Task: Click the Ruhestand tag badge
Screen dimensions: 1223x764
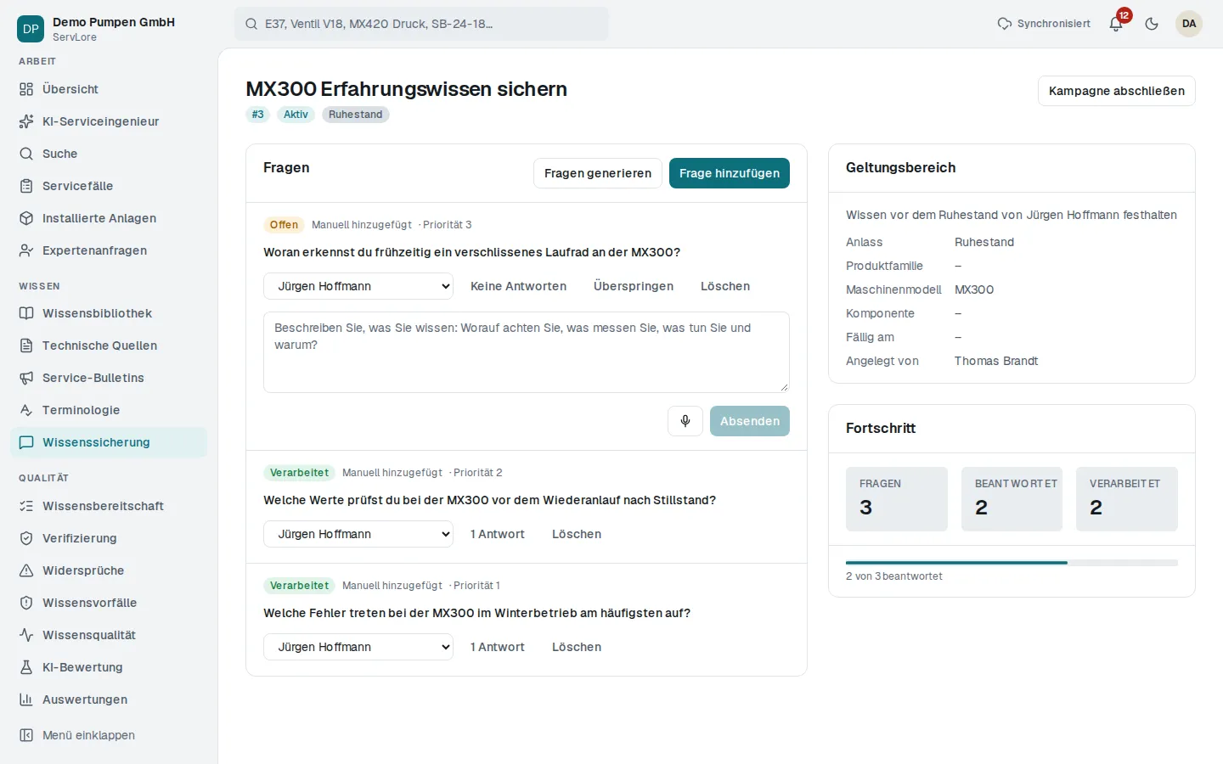Action: (356, 115)
